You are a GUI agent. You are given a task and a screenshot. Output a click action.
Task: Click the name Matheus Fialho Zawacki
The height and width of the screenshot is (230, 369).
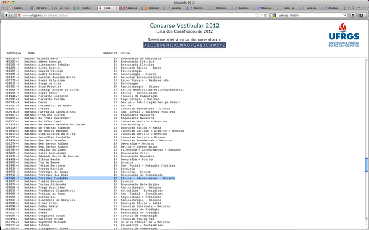coord(43,181)
